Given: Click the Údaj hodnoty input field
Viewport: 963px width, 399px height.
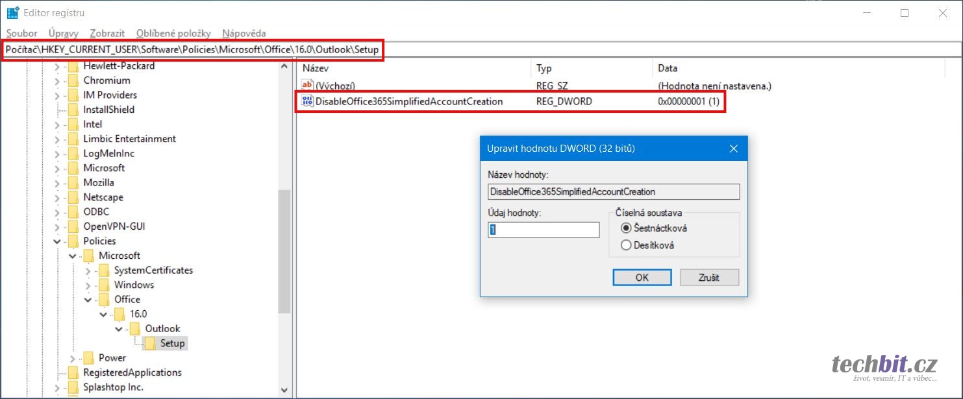Looking at the screenshot, I should (x=544, y=230).
